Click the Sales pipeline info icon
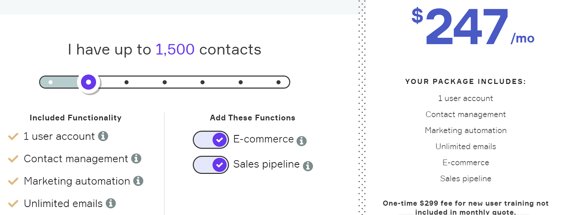 tap(307, 166)
